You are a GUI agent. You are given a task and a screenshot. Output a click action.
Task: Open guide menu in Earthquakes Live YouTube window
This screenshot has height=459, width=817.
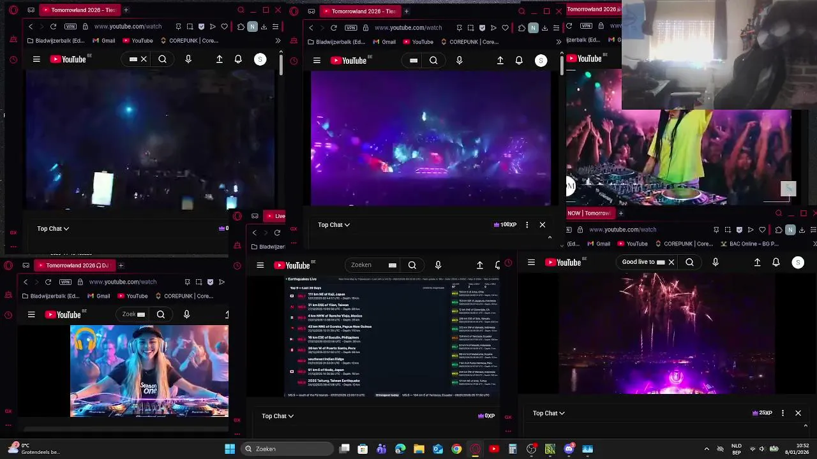click(x=260, y=265)
